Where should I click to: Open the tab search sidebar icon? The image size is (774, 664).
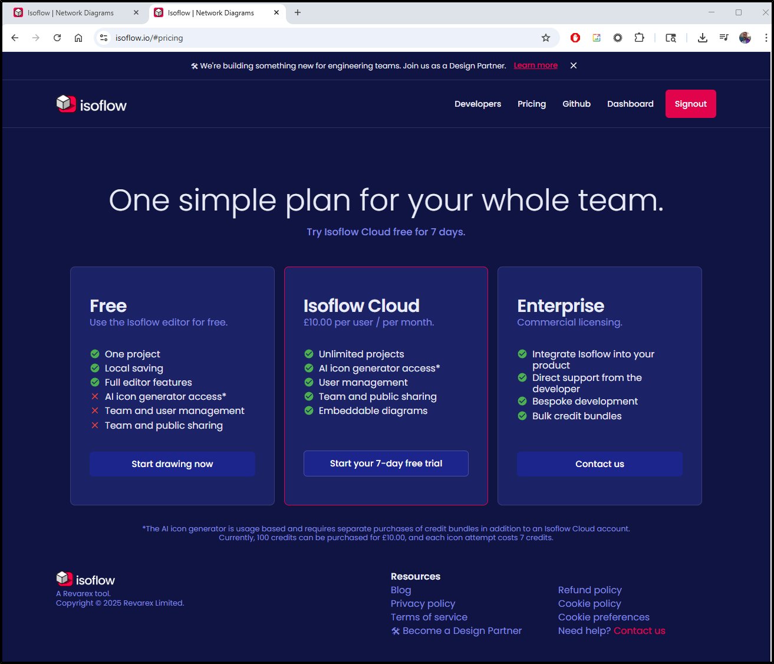click(671, 38)
